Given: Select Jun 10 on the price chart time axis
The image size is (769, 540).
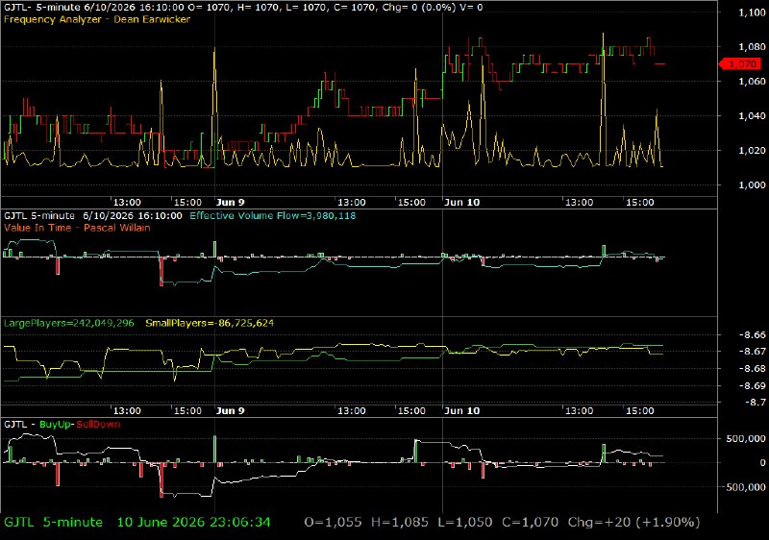Looking at the screenshot, I should coord(462,203).
